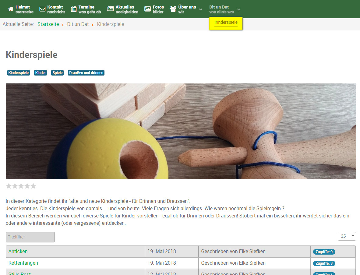The image size is (360, 275).
Task: Expand the Über uns menu chevron
Action: pyautogui.click(x=201, y=9)
